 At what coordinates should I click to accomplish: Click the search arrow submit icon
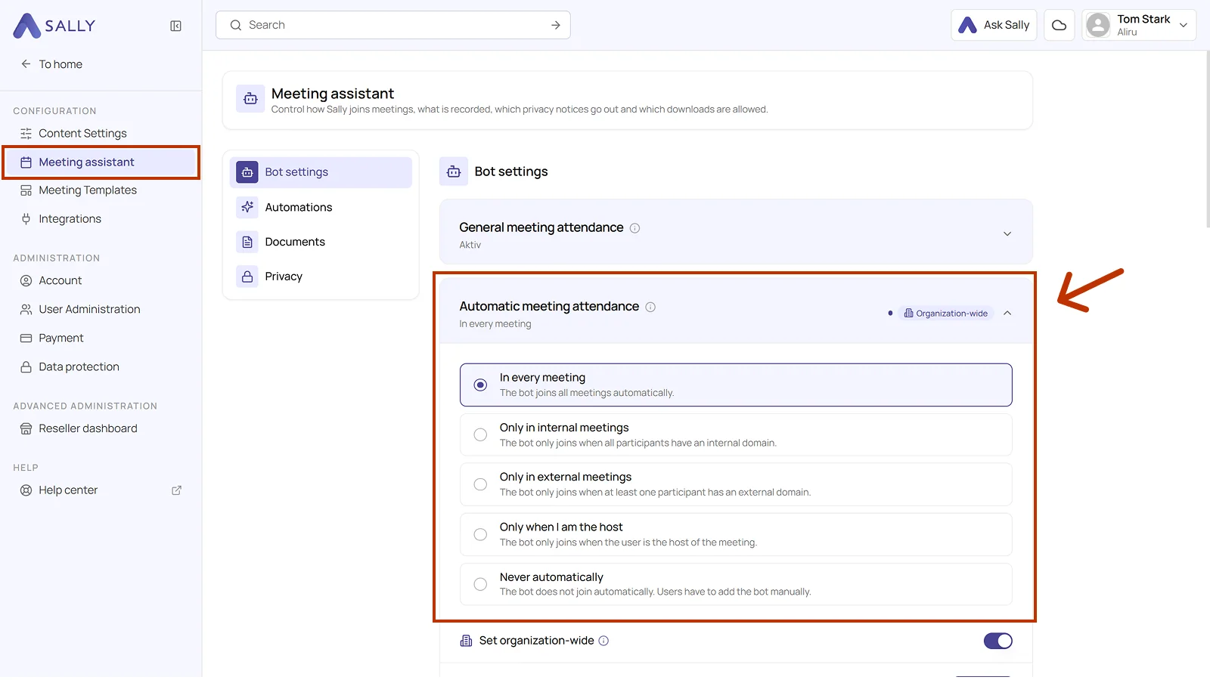(556, 25)
